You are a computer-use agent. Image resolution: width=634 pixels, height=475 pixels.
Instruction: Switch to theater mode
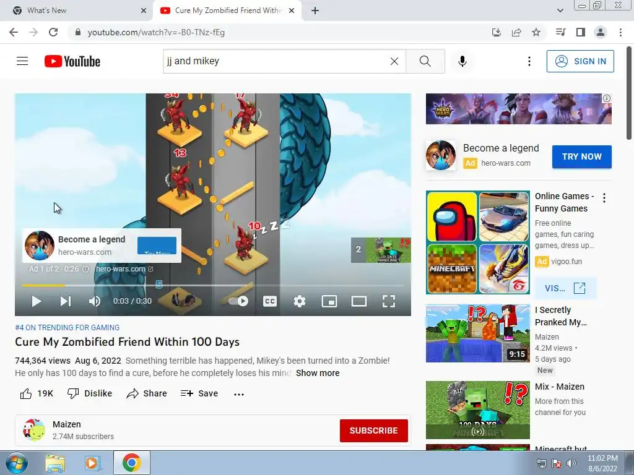pos(359,301)
